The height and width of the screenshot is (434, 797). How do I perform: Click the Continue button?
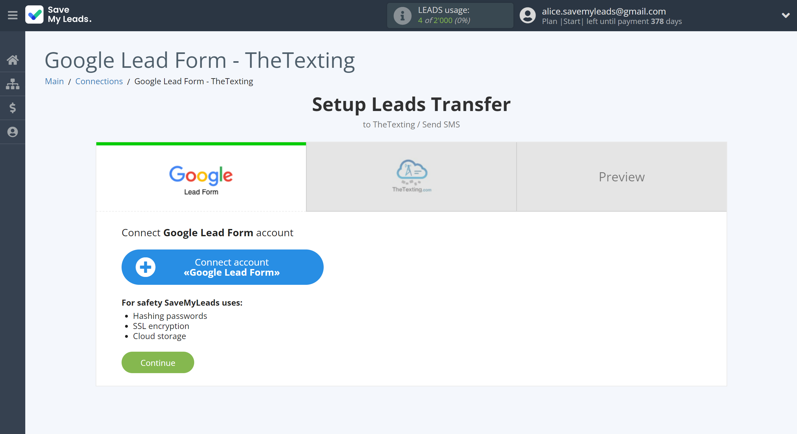coord(157,362)
